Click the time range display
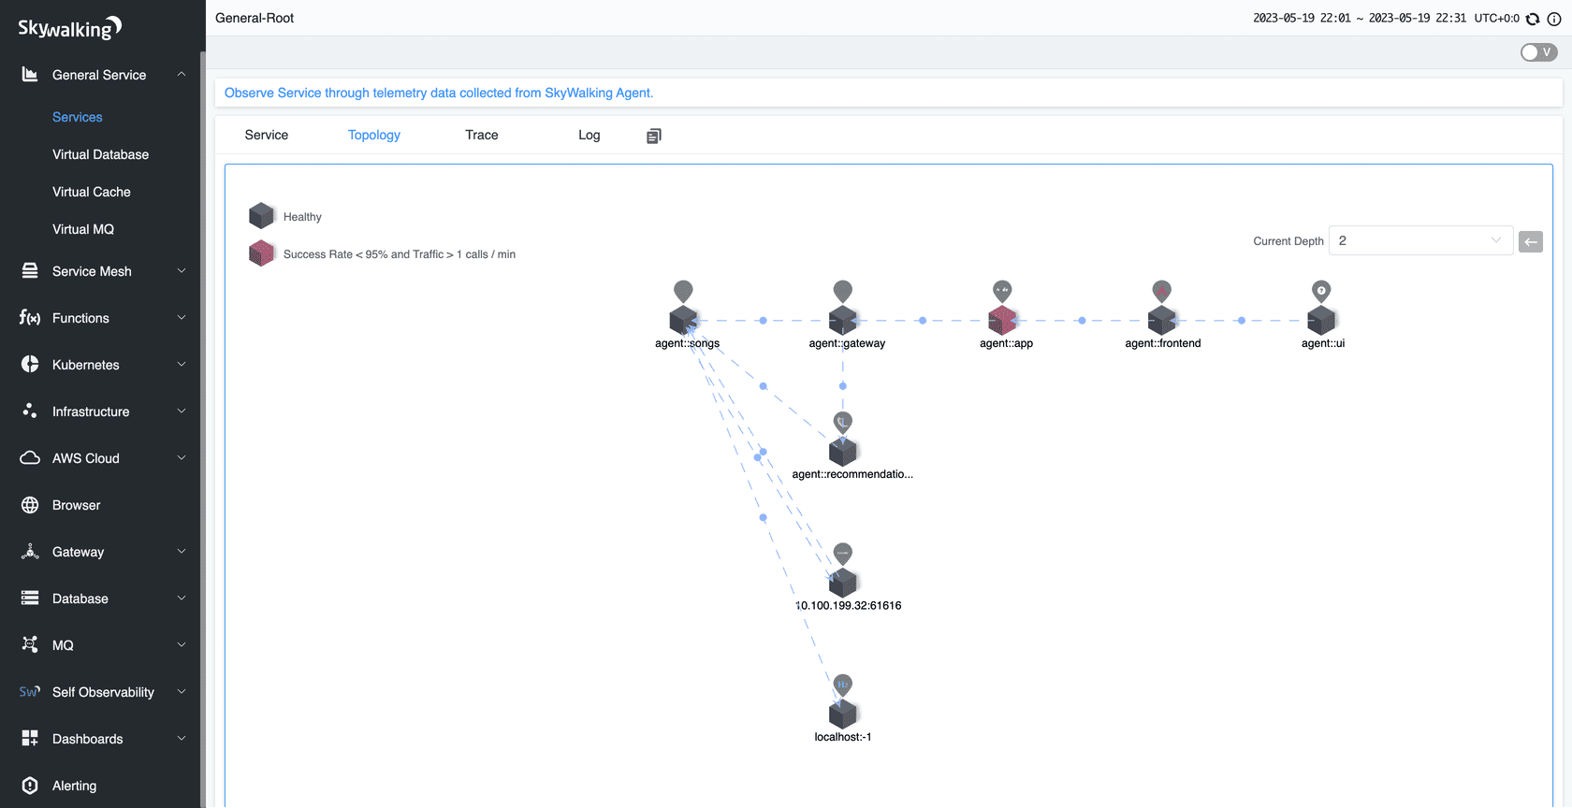 tap(1359, 19)
